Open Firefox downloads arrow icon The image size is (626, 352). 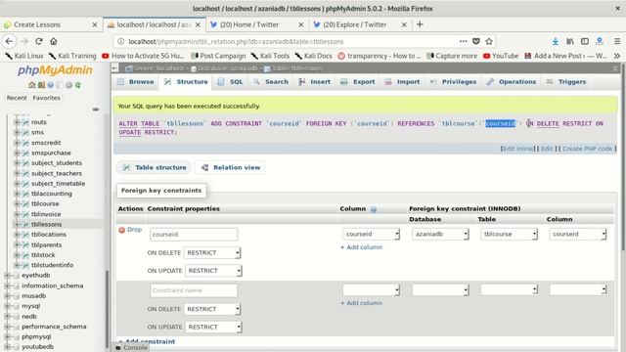click(x=556, y=41)
